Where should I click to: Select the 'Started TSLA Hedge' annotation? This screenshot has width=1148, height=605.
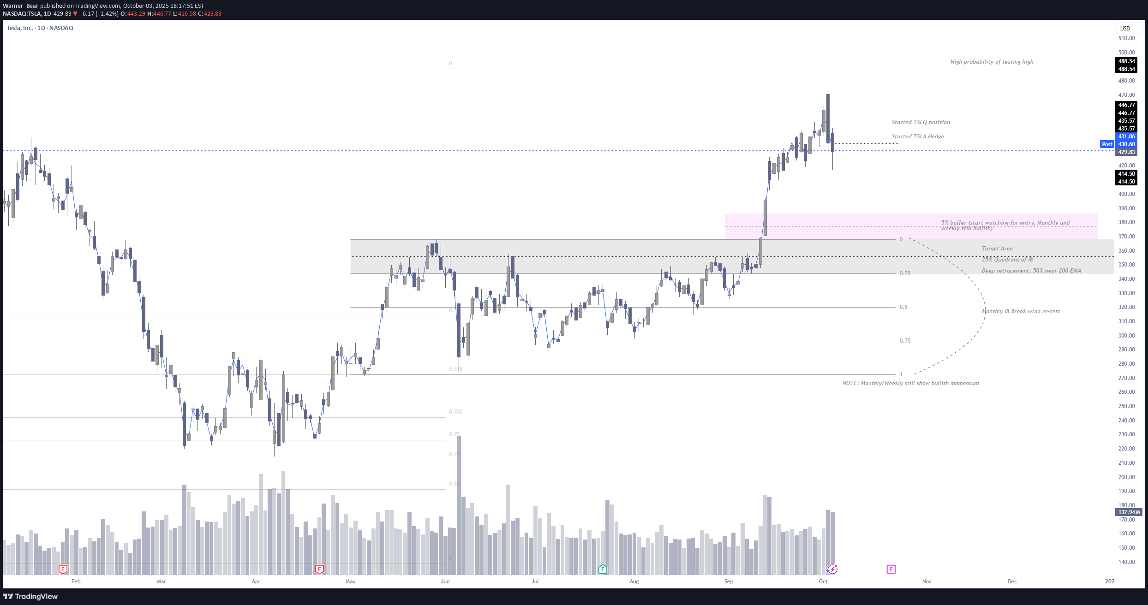(917, 136)
